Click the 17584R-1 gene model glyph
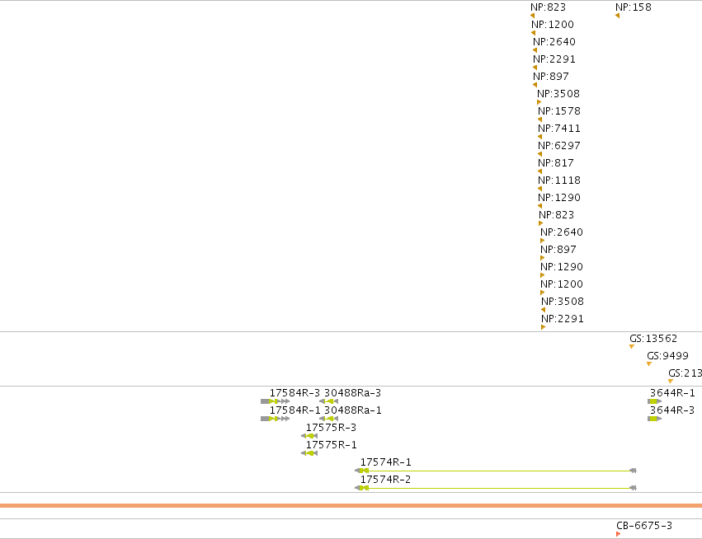 click(275, 419)
